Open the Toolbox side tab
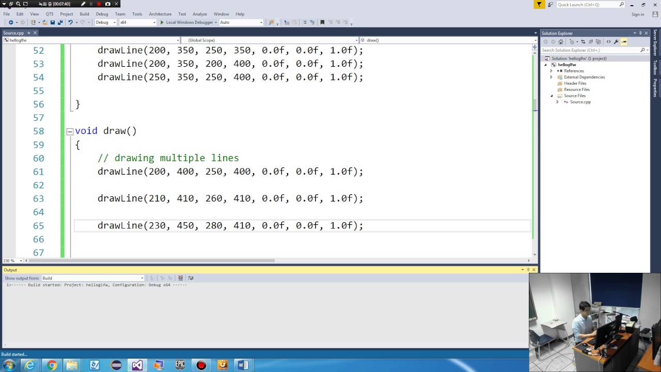This screenshot has height=372, width=661. [x=655, y=67]
